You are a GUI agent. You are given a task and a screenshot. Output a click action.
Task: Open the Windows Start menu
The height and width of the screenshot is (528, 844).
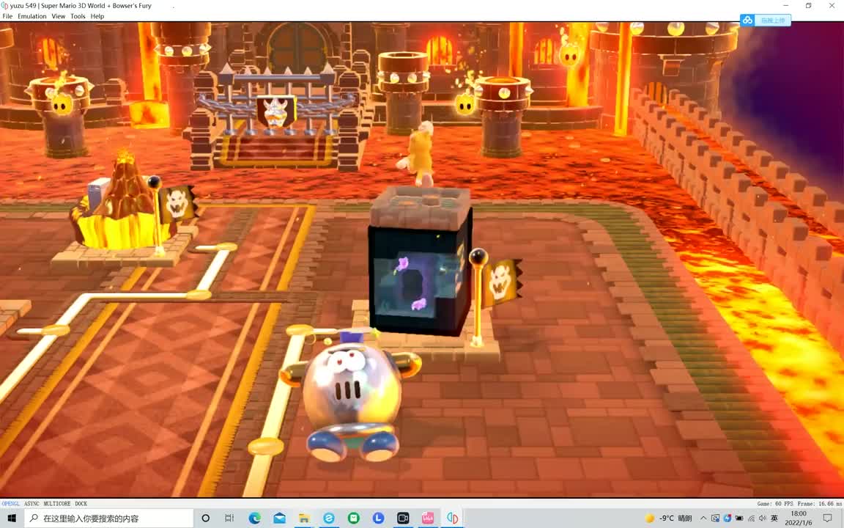pos(12,518)
